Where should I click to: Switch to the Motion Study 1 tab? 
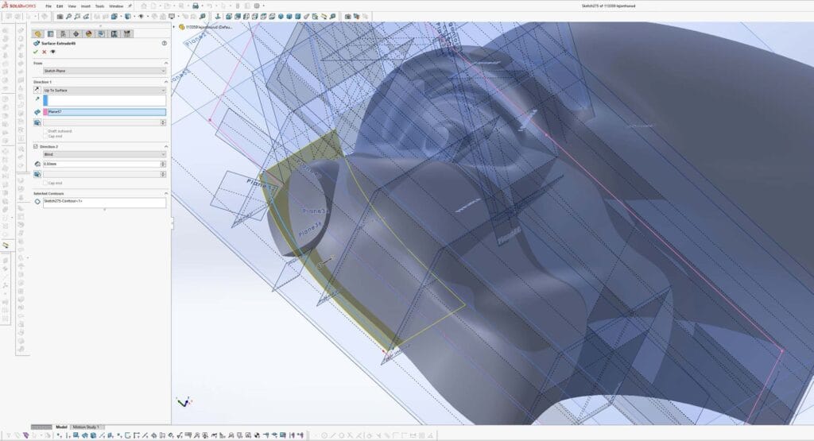[87, 427]
